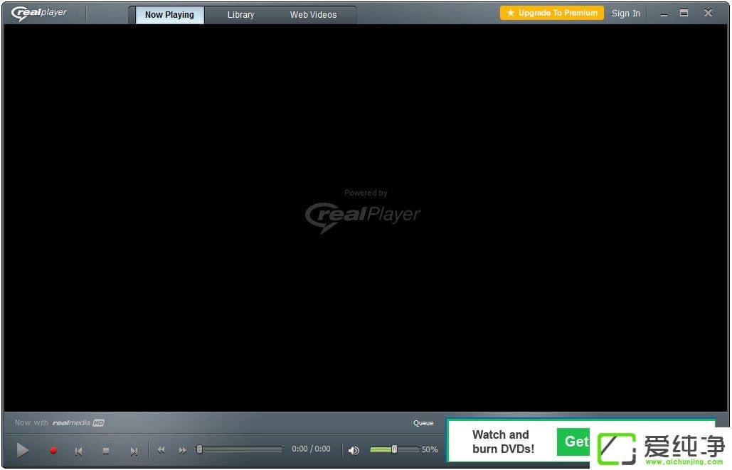Image resolution: width=732 pixels, height=470 pixels.
Task: Click the playback seek bar
Action: tap(240, 449)
